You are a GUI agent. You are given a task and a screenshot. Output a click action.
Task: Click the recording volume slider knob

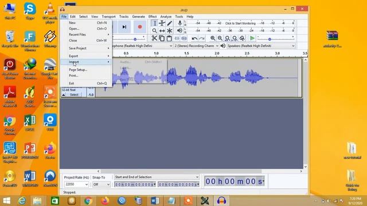pos(135,39)
